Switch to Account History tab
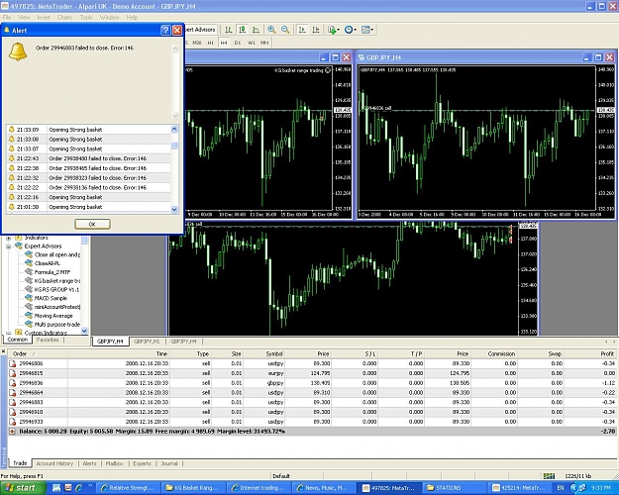This screenshot has height=495, width=619. pos(54,463)
